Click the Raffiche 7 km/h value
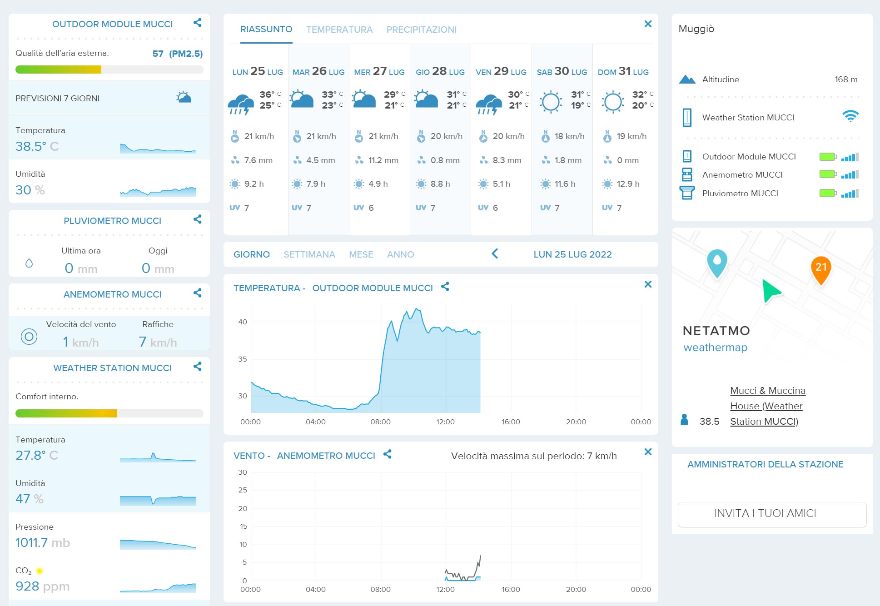 pos(158,342)
